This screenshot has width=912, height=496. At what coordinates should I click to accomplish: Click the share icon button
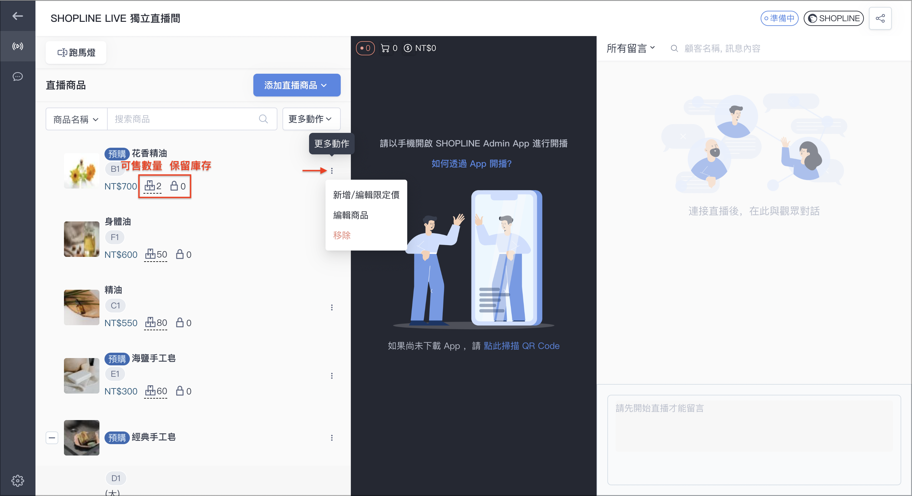click(880, 18)
